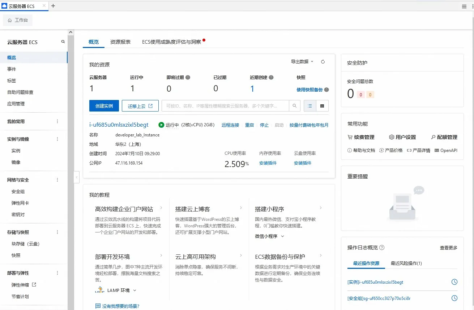Open a new browser tab with plus
Screen dimensions: 474x310
tap(53, 6)
